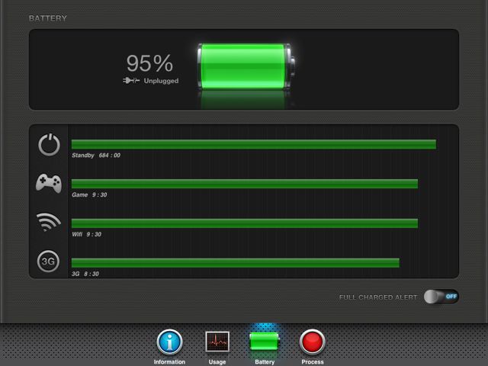Viewport: 488px width, 366px height.
Task: Click the Wifi time bar
Action: tap(245, 223)
